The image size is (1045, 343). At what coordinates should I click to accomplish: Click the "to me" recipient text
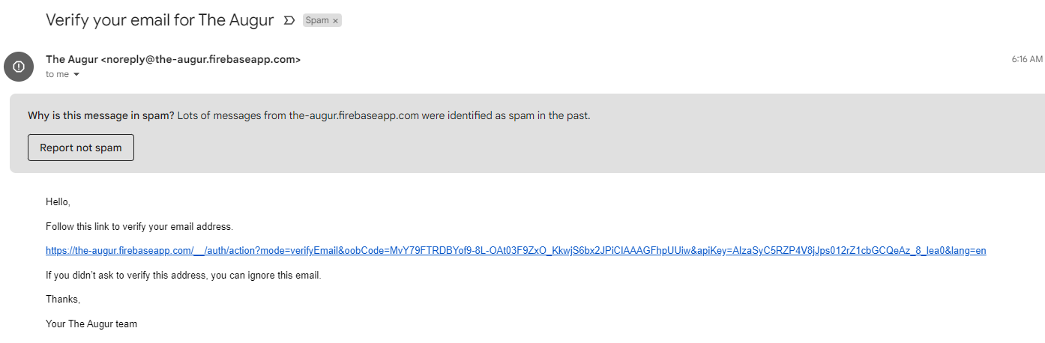57,74
